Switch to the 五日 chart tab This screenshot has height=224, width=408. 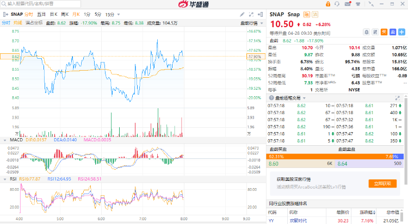click(x=41, y=14)
